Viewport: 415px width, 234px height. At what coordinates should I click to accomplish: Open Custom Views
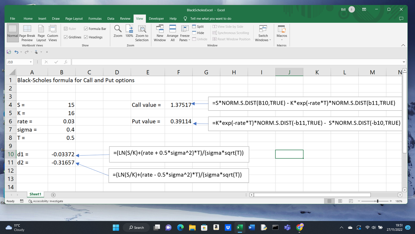[x=53, y=33]
